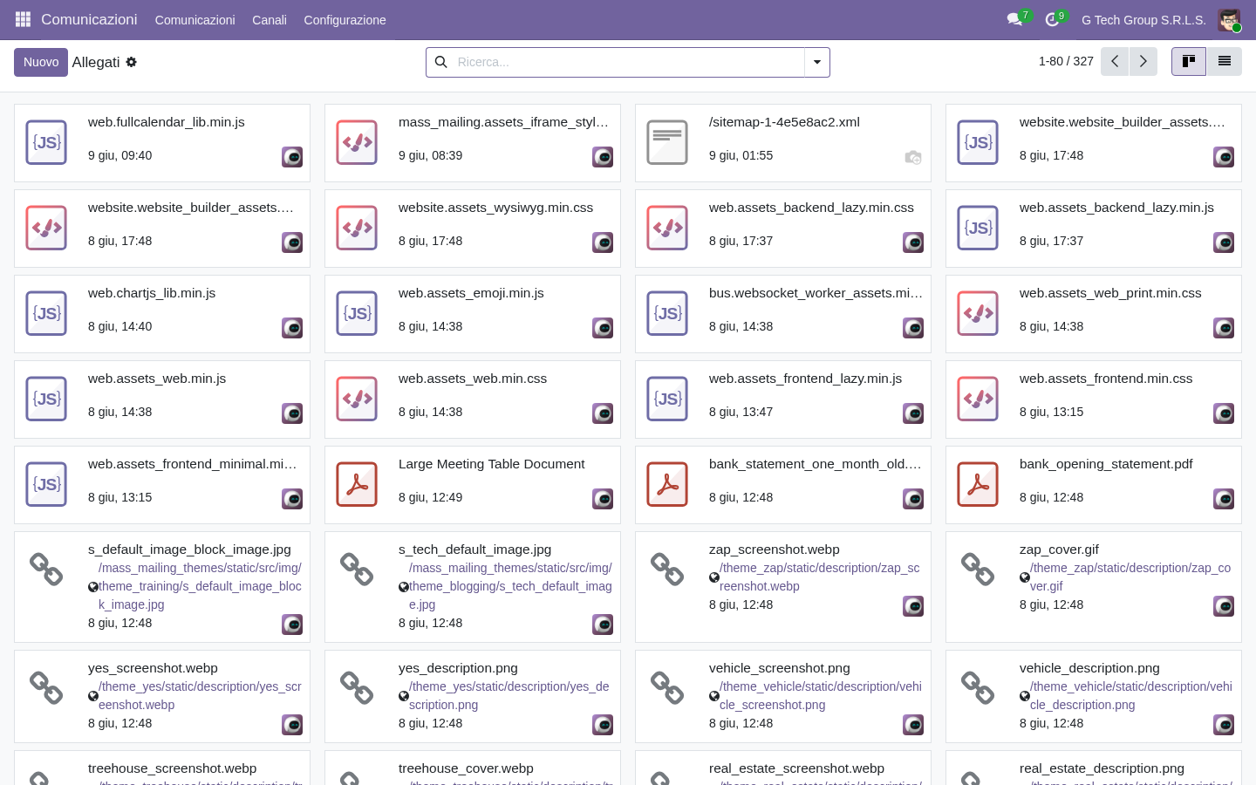Click PDF icon of Large Meeting Table Document
The image size is (1256, 785).
357,484
